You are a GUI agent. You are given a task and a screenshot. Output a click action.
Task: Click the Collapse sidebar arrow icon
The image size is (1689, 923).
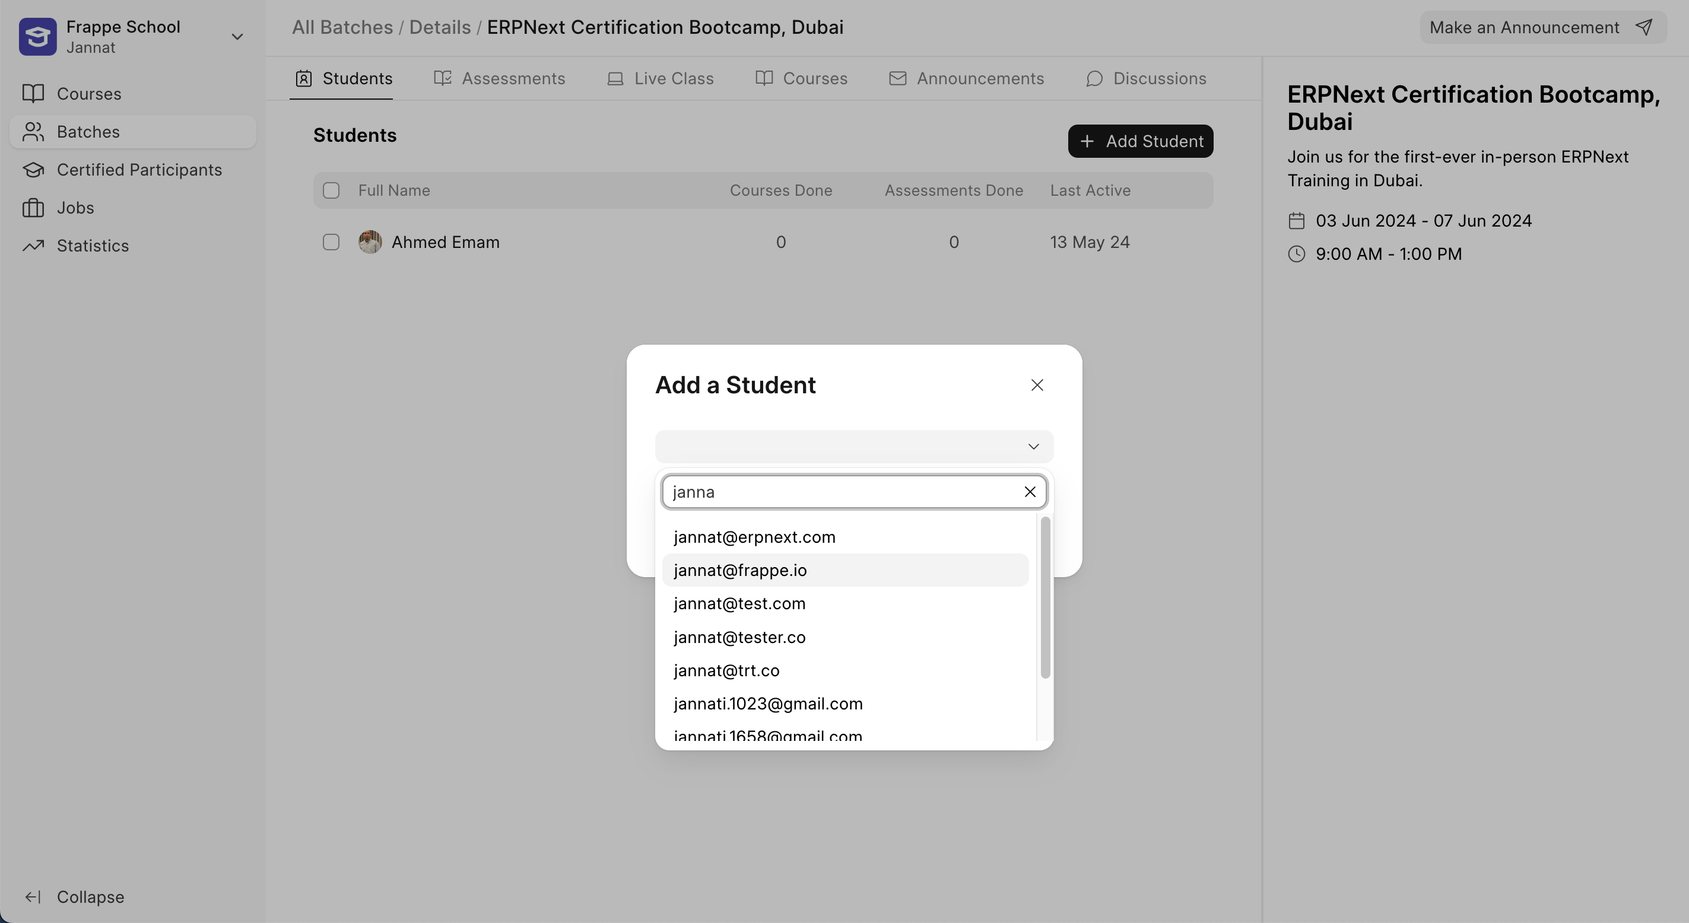pyautogui.click(x=33, y=897)
